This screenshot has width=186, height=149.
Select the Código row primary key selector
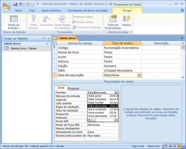pyautogui.click(x=55, y=48)
